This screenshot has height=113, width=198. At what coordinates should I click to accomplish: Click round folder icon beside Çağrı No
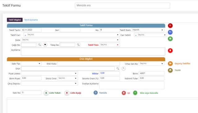[x=45, y=44]
